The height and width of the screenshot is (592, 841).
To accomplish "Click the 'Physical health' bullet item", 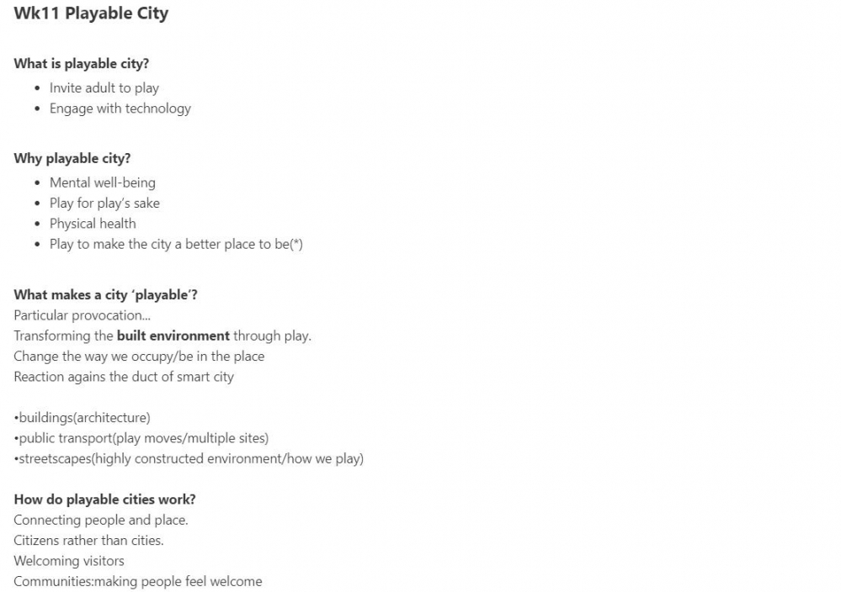I will pyautogui.click(x=93, y=223).
